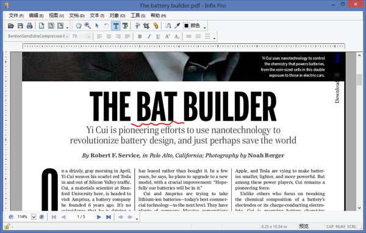Open the BentonSansExtraCompressed font dropdown
366x233 pixels.
(x=67, y=37)
